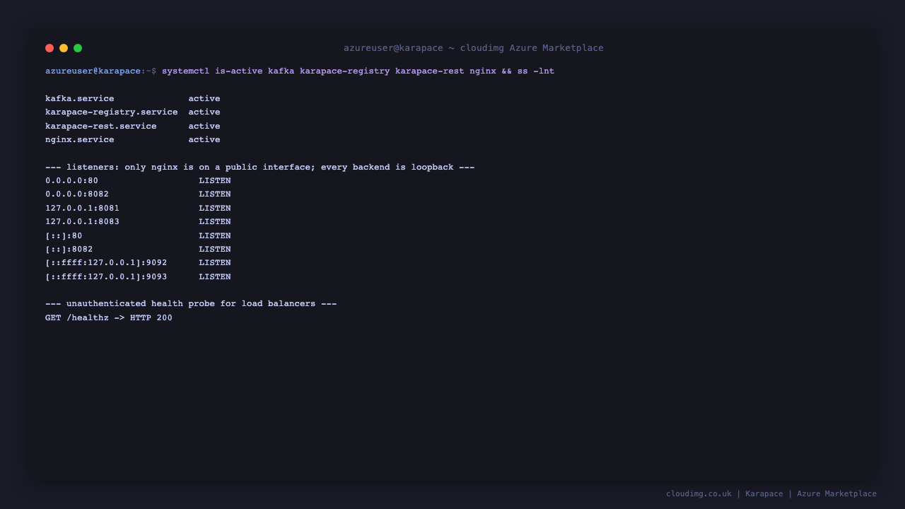
Task: Select the karapace-registry.service line
Action: [x=133, y=112]
